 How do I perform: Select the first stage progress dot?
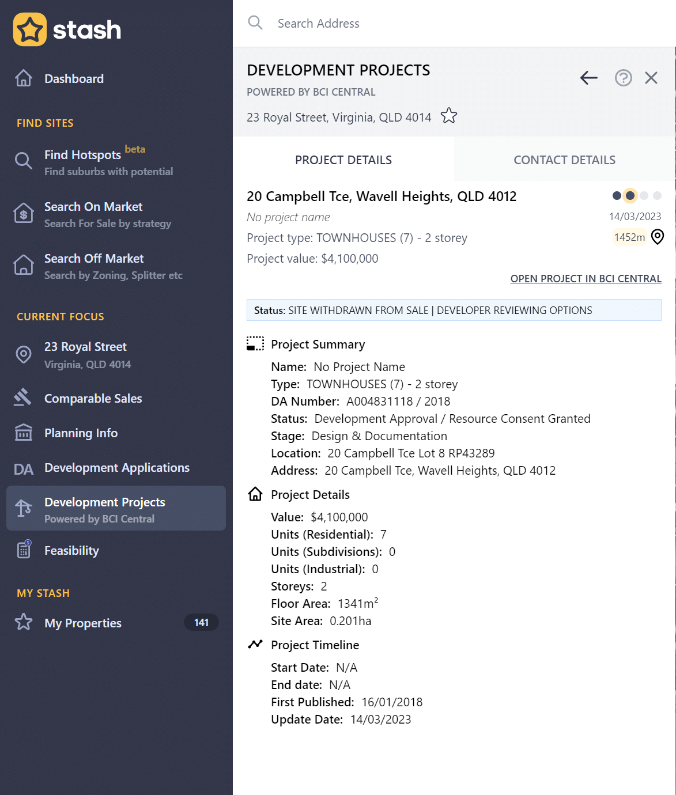[617, 196]
